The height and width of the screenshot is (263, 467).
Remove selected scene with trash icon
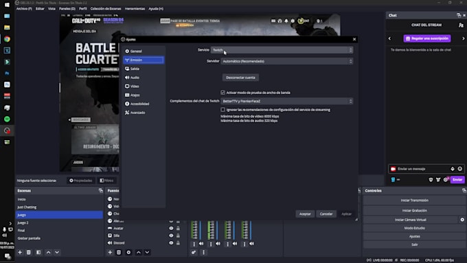[29, 252]
